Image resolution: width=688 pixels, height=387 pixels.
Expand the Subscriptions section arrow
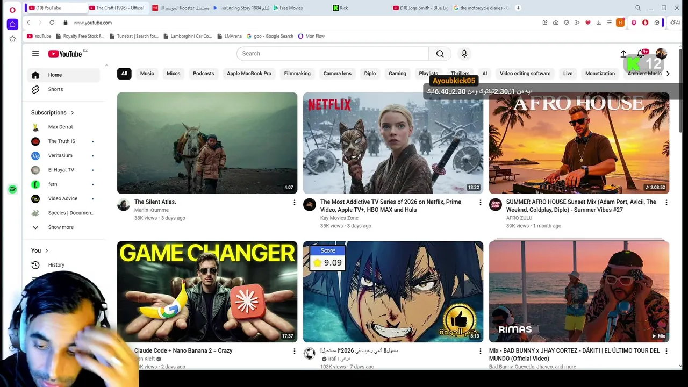(x=72, y=113)
